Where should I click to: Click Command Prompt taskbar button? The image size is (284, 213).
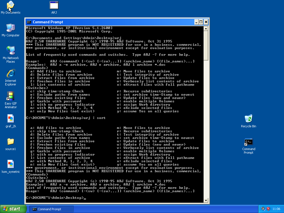[x=51, y=209]
